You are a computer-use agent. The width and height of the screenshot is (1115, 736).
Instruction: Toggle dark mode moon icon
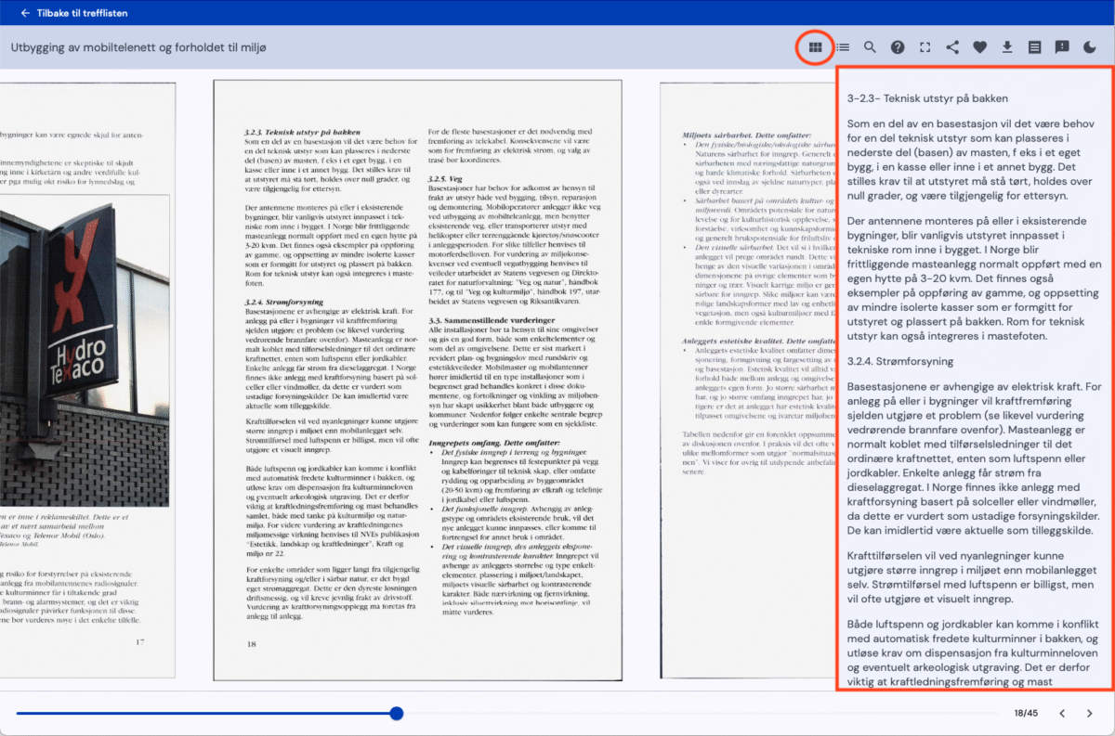[x=1089, y=47]
